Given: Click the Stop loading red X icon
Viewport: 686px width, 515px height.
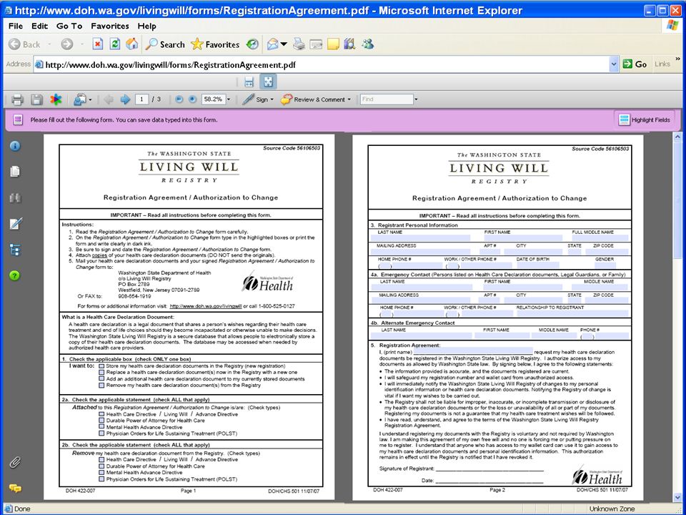Looking at the screenshot, I should 98,44.
